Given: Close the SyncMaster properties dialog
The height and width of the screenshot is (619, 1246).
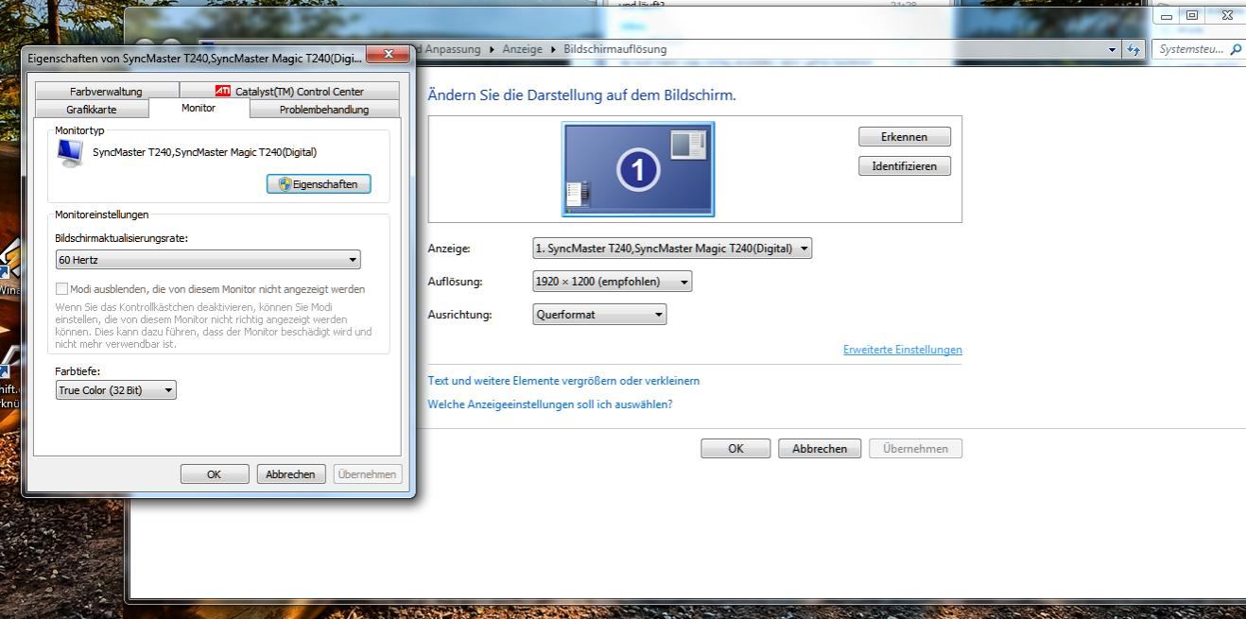Looking at the screenshot, I should pos(387,57).
